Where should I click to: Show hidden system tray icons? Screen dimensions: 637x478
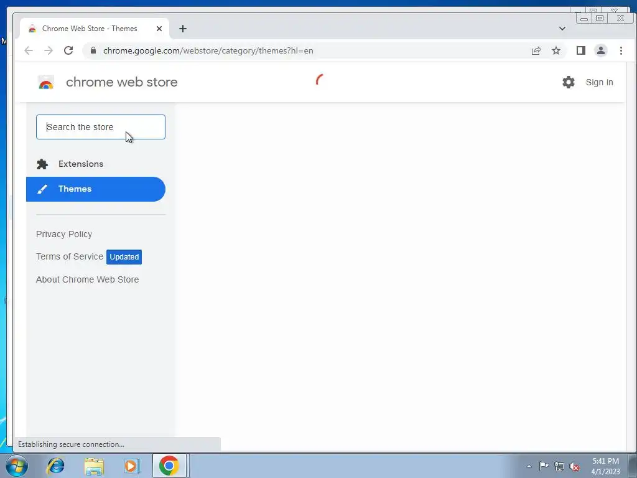(x=529, y=466)
